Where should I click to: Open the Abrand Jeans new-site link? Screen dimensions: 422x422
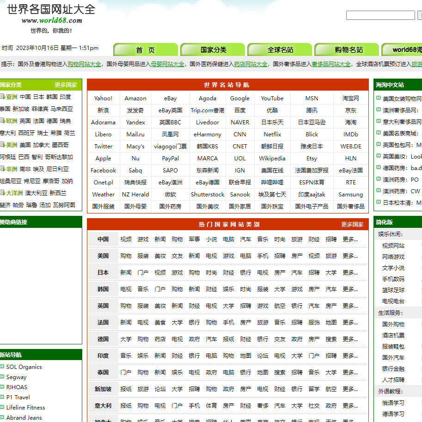coord(24,417)
